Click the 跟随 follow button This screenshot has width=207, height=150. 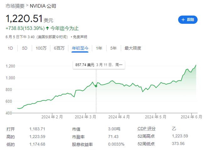tap(188, 20)
